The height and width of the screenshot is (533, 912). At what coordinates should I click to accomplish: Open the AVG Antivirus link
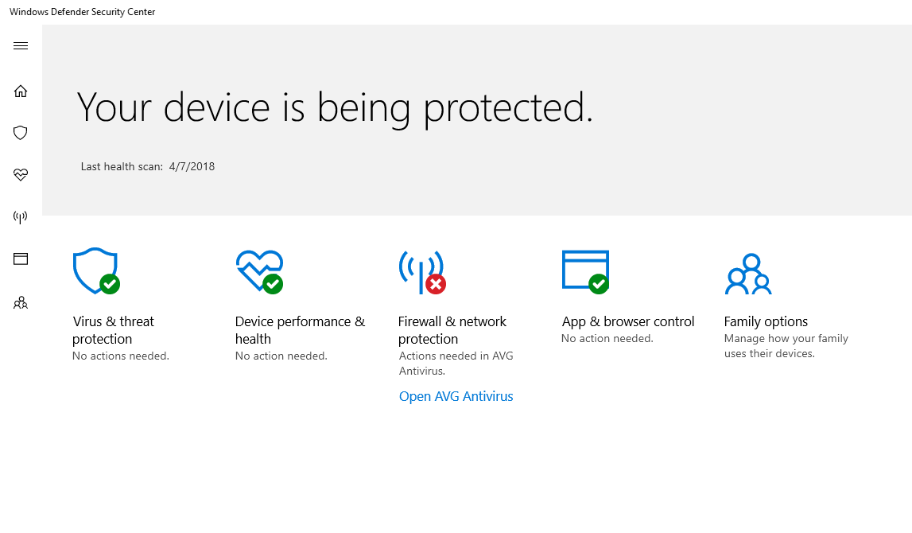click(456, 396)
